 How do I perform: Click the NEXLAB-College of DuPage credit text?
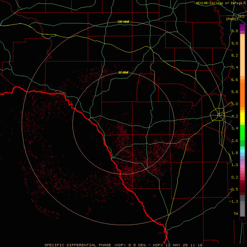pyautogui.click(x=219, y=3)
